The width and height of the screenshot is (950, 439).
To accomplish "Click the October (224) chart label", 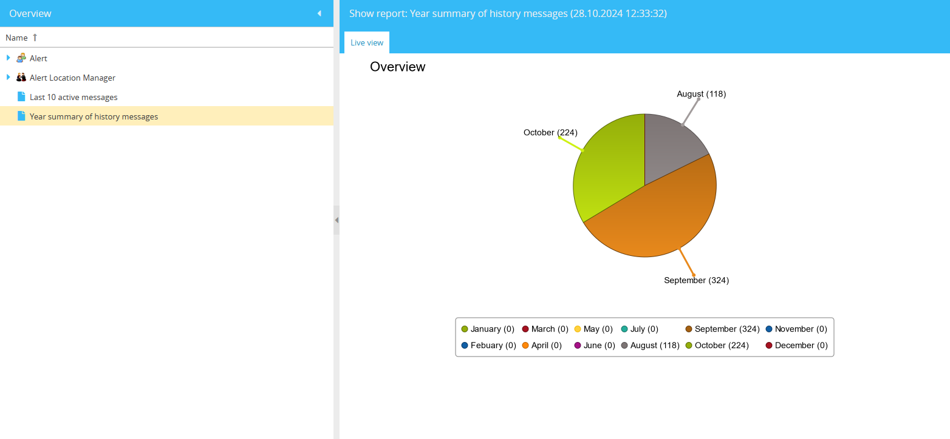I will click(550, 132).
